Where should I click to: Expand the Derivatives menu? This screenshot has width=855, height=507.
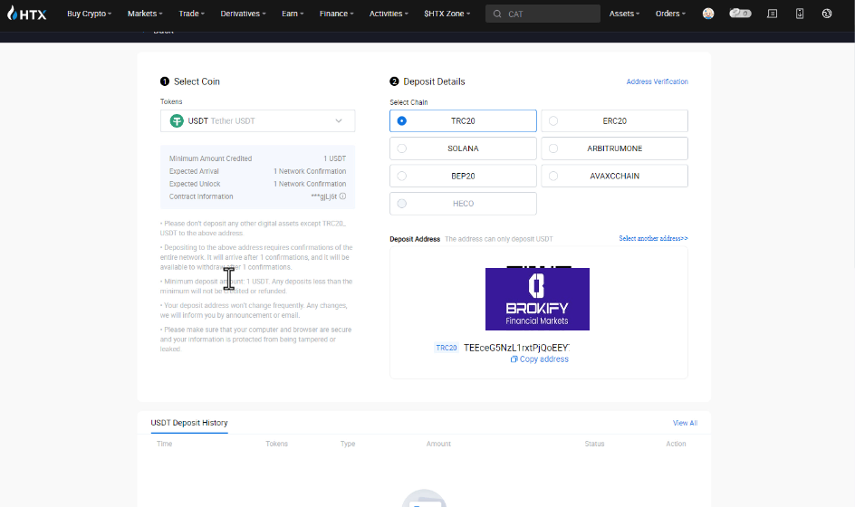[244, 14]
